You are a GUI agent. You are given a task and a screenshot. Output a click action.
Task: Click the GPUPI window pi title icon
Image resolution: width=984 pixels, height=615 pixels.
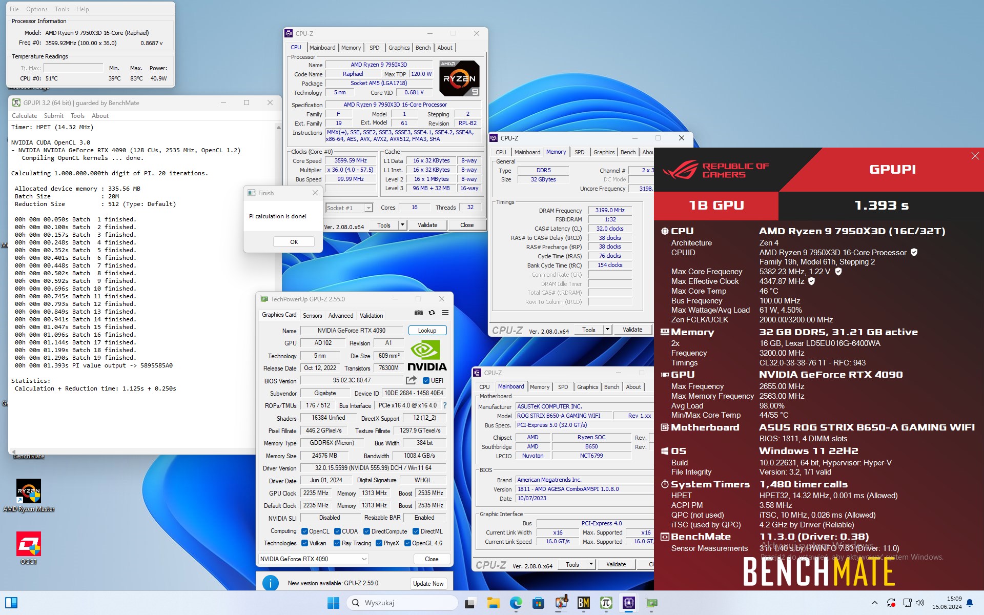point(16,102)
